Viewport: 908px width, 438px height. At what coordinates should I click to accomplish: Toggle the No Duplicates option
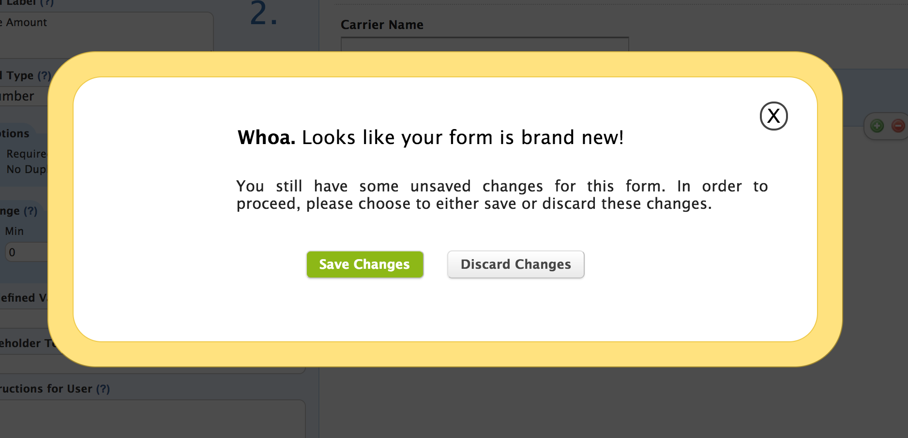click(x=26, y=169)
